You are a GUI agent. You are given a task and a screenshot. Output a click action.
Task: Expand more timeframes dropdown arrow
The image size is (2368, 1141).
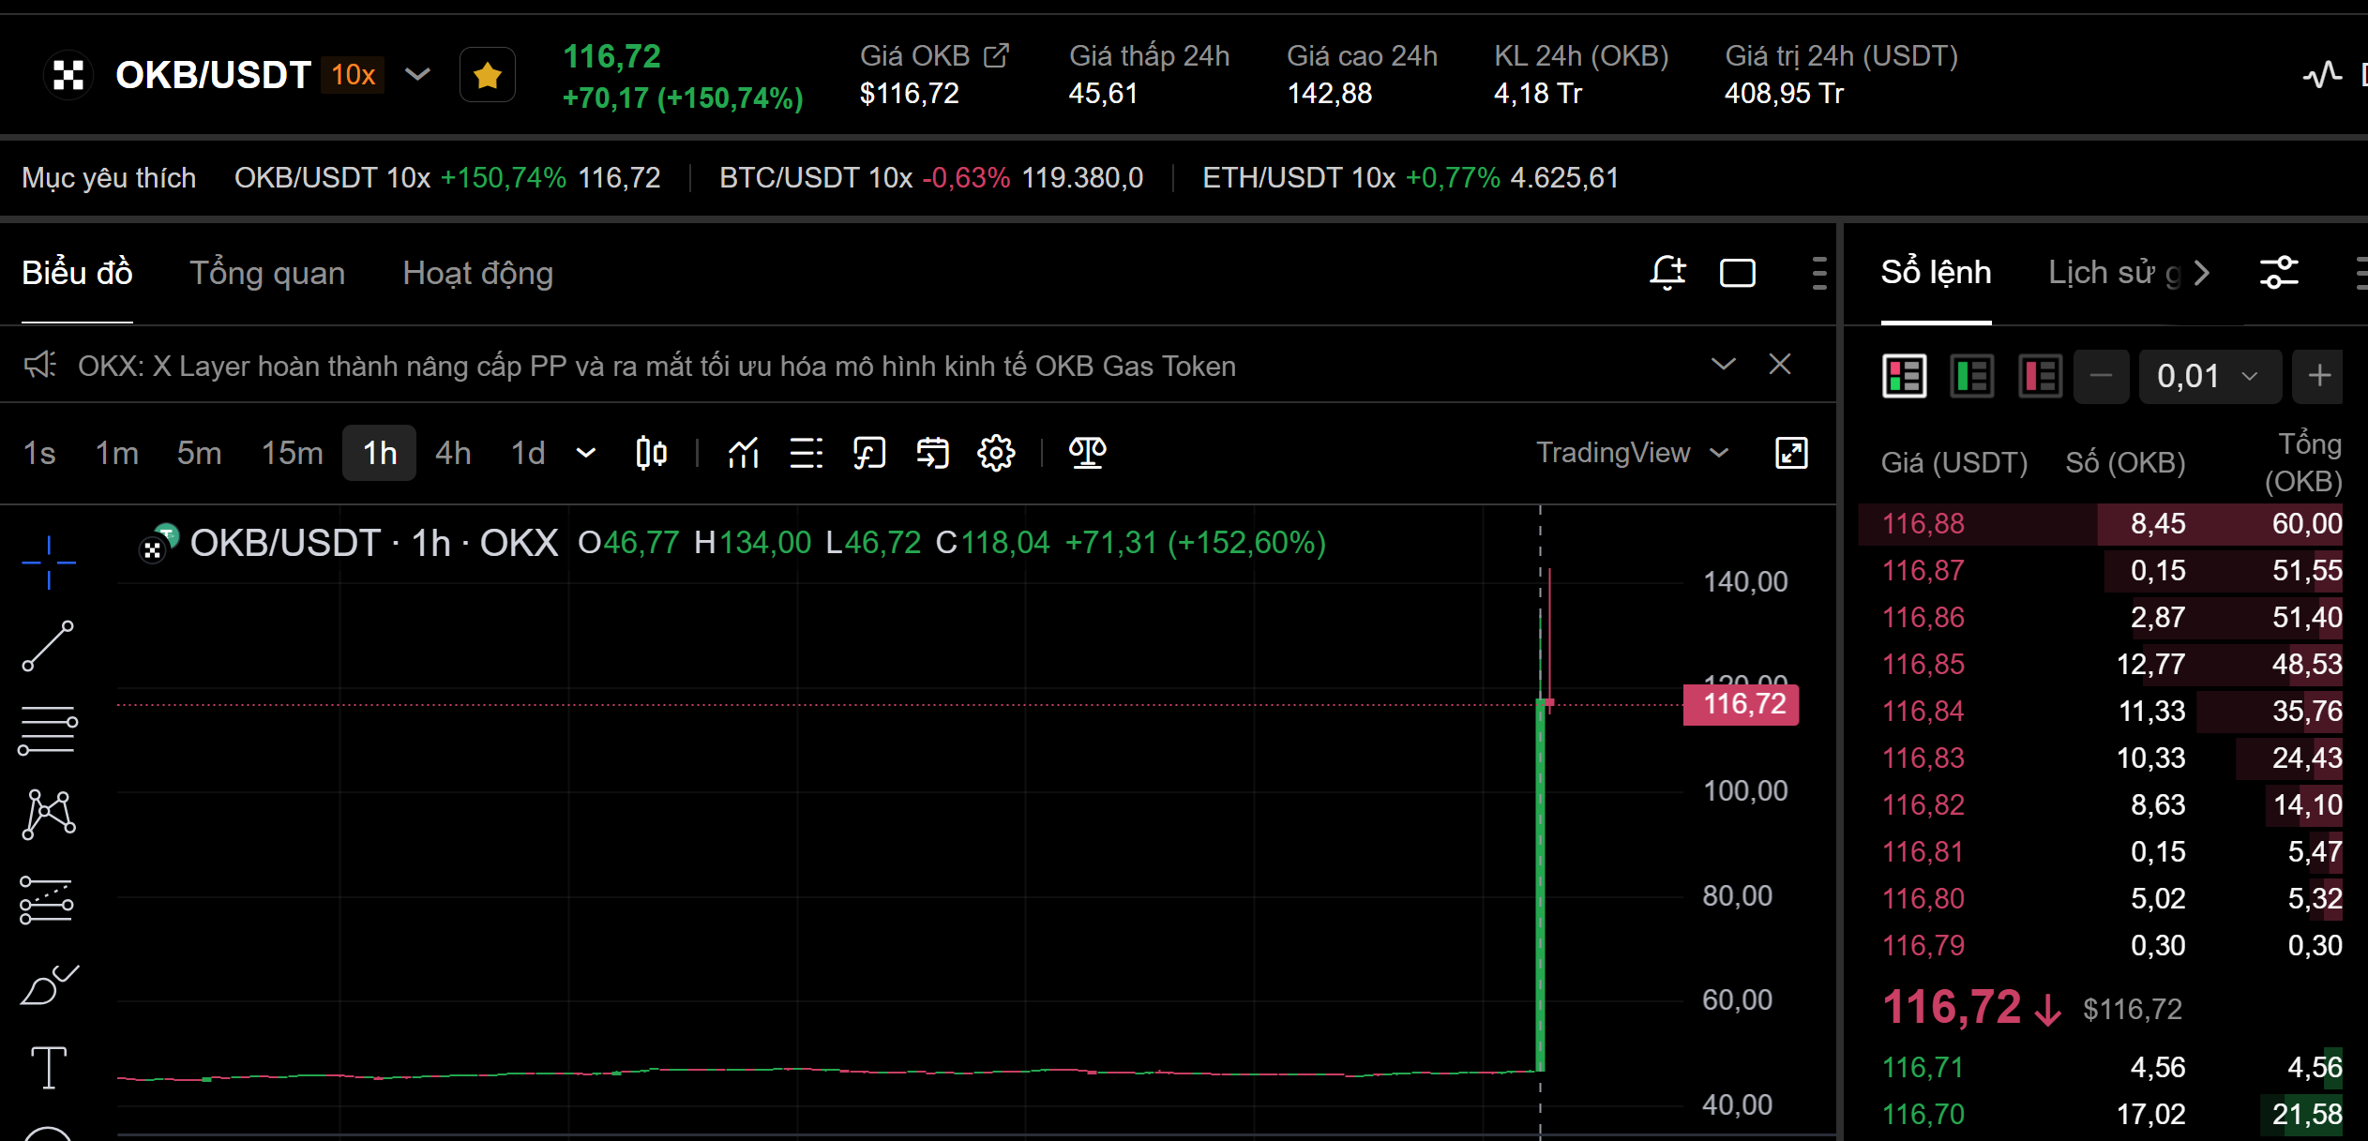coord(586,453)
